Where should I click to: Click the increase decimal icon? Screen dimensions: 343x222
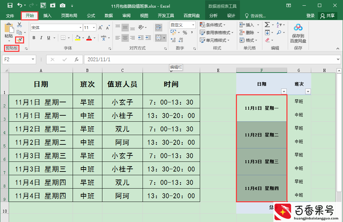click(173, 40)
